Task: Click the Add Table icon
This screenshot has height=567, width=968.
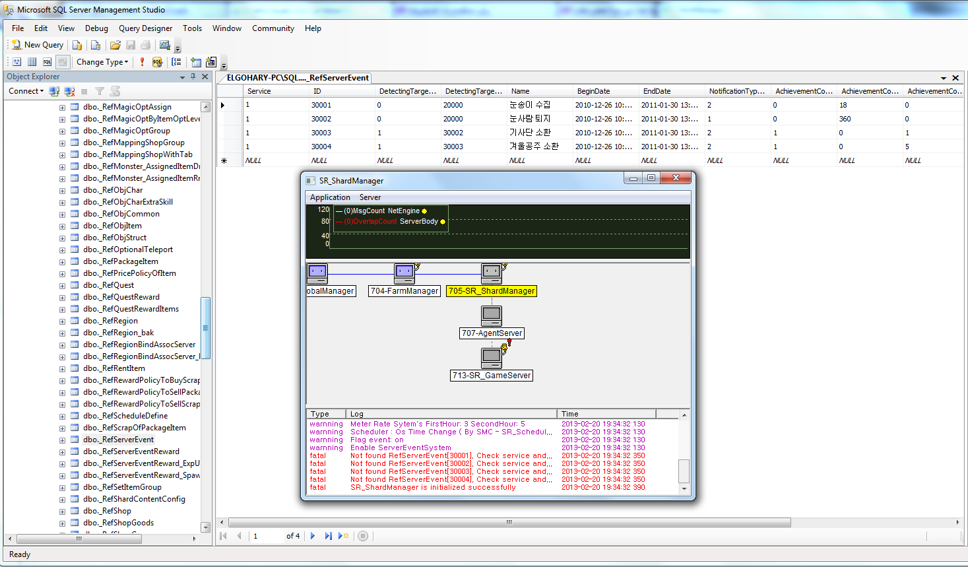Action: [196, 62]
